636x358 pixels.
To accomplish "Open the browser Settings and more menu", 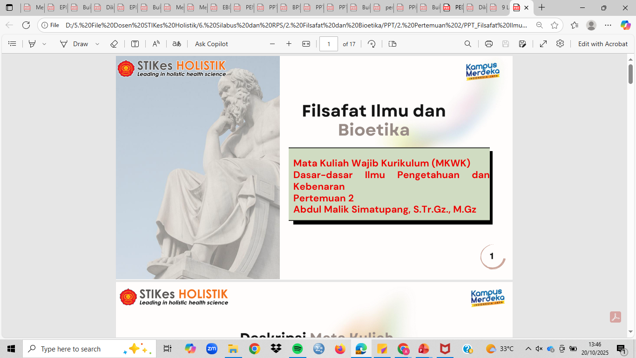I will (608, 25).
